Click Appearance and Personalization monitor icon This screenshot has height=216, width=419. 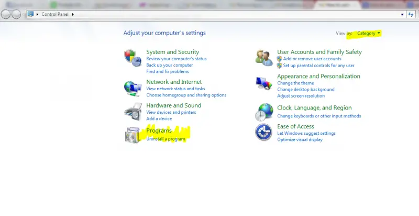tap(264, 83)
